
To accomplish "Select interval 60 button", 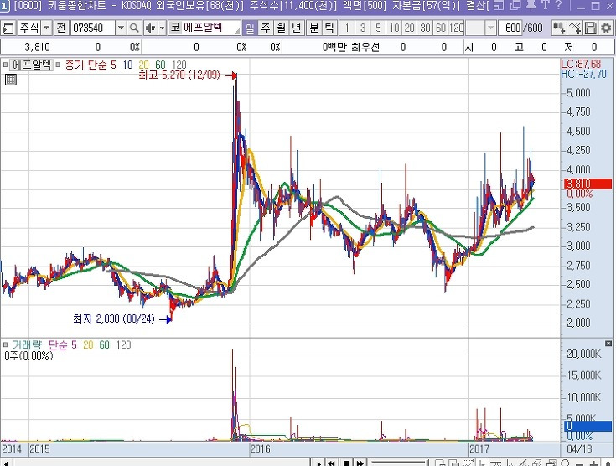I will point(441,28).
